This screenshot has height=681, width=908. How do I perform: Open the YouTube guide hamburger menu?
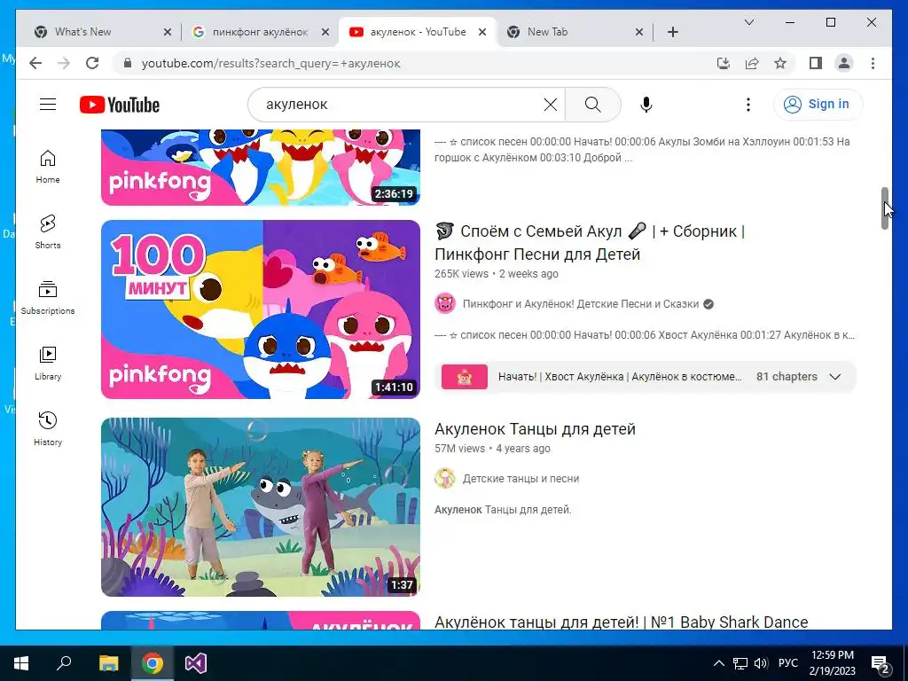coord(48,105)
